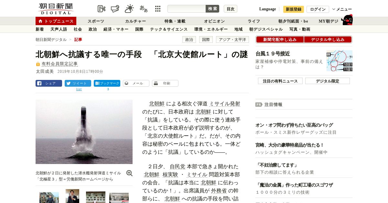This screenshot has width=388, height=203.
Task: Click the 有料会員限定記事 link
Action: [x=60, y=64]
